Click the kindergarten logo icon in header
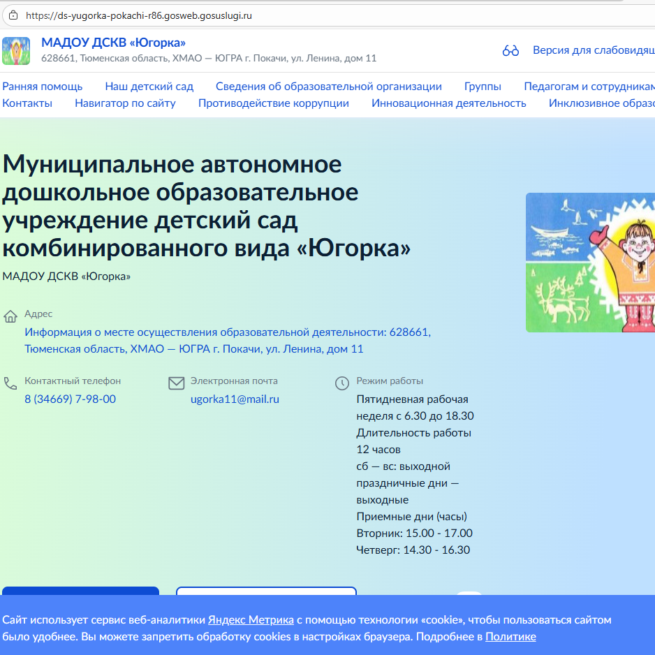This screenshot has width=655, height=655. [16, 51]
